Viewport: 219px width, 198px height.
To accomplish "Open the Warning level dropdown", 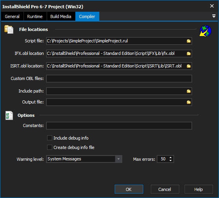I will (119, 159).
